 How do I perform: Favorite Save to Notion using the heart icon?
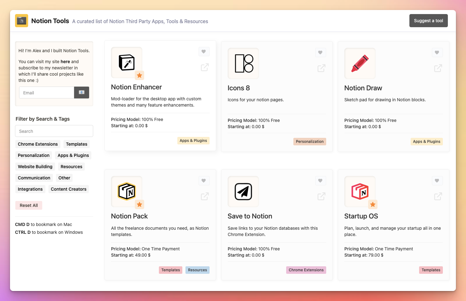coord(320,181)
